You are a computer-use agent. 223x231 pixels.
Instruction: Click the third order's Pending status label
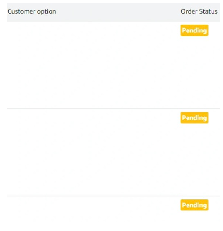[194, 205]
